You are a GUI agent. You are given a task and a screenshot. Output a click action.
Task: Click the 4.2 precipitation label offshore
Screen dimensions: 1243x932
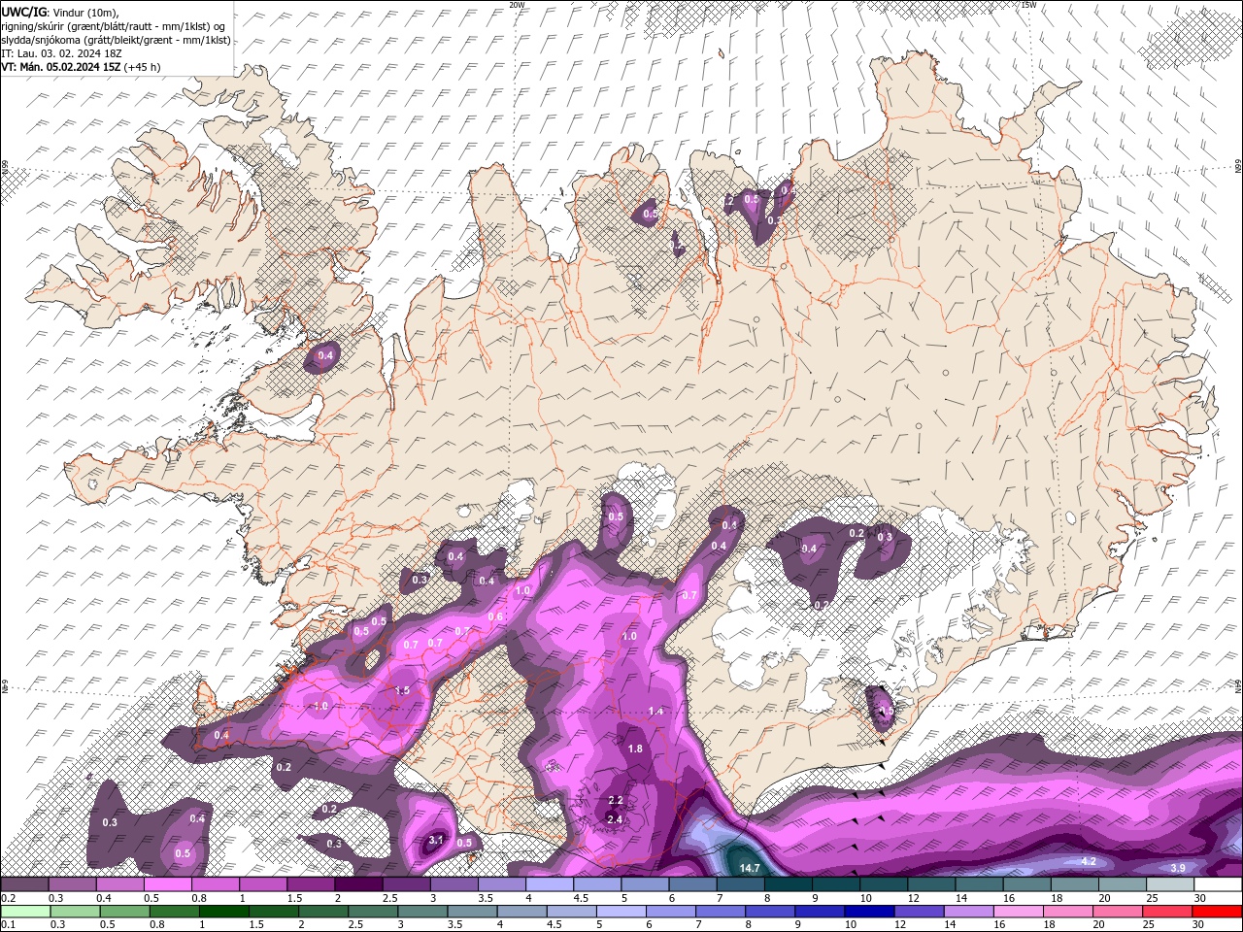point(1089,861)
